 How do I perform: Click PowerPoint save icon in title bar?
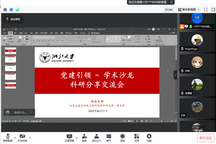coord(4,29)
